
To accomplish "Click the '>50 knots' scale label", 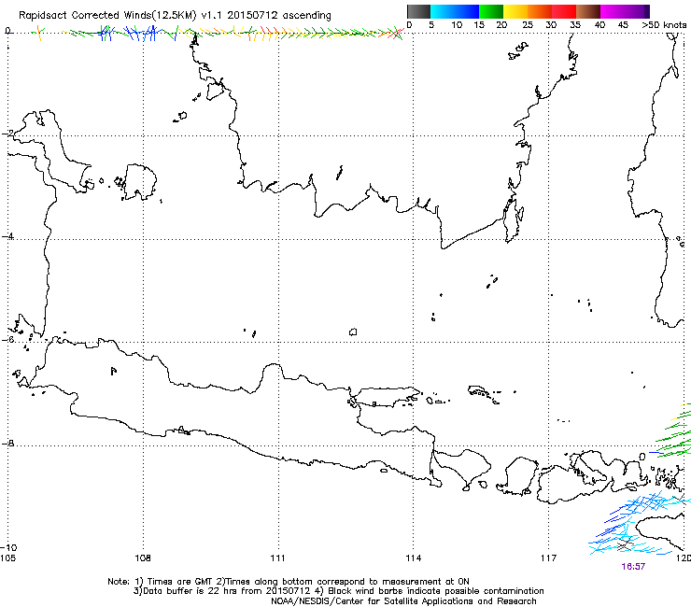I will tap(664, 25).
